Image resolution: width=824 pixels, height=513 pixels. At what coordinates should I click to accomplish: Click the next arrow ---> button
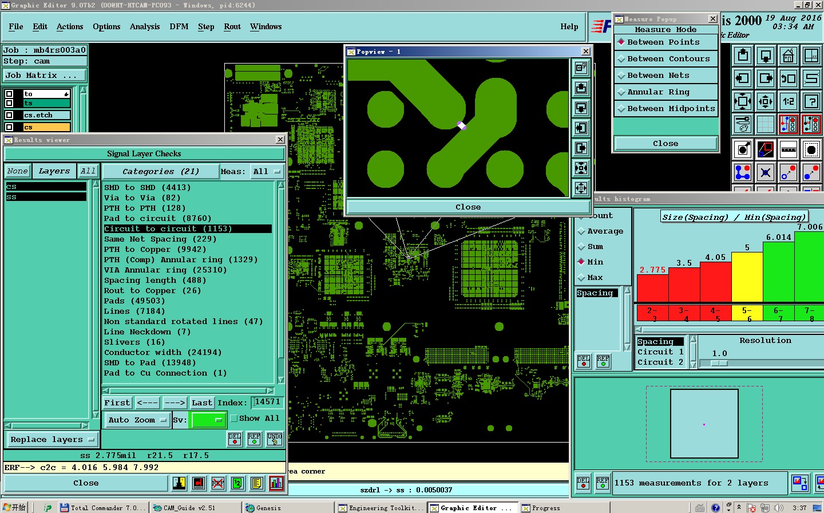tap(175, 403)
